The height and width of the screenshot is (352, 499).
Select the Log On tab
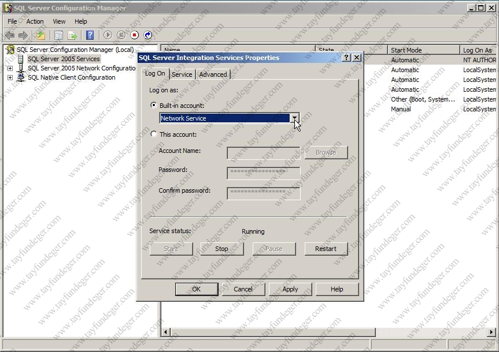(x=155, y=73)
